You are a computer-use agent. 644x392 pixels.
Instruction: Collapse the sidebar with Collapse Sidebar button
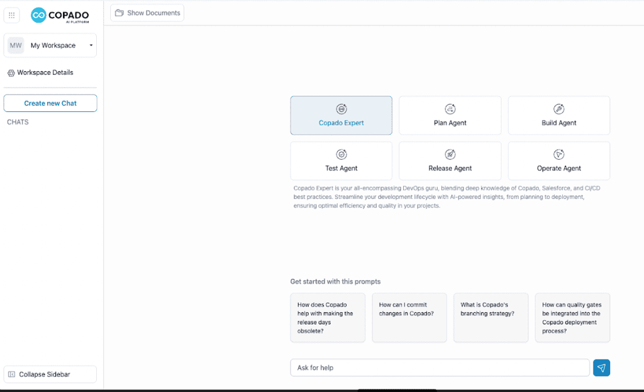pyautogui.click(x=50, y=374)
